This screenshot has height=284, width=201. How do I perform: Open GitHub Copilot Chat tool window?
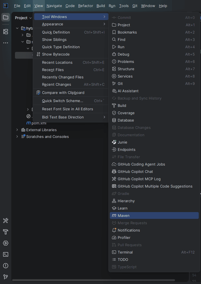(x=136, y=171)
